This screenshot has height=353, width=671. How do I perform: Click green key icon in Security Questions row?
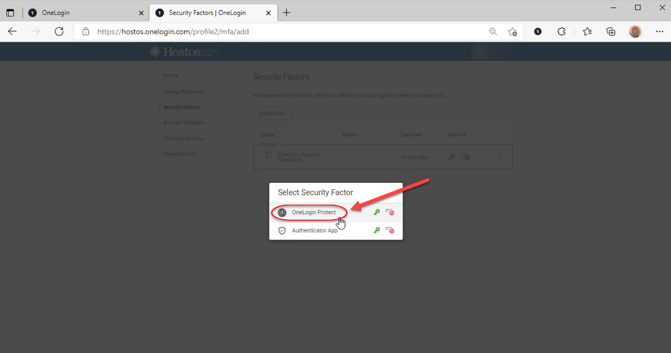click(451, 157)
